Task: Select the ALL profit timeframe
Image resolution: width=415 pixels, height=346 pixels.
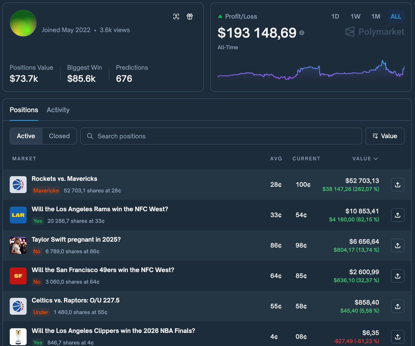Action: [x=396, y=16]
